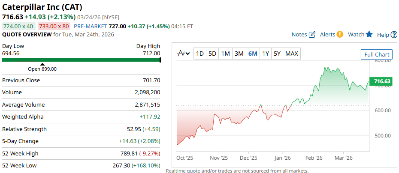
Task: Click the 716.63 price label on chart
Action: point(382,81)
